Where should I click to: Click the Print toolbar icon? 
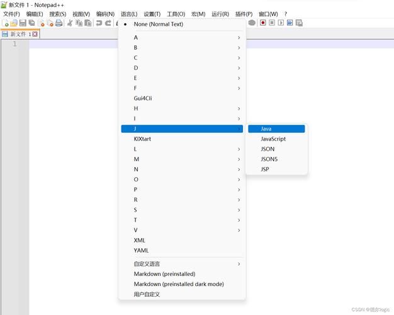(59, 23)
